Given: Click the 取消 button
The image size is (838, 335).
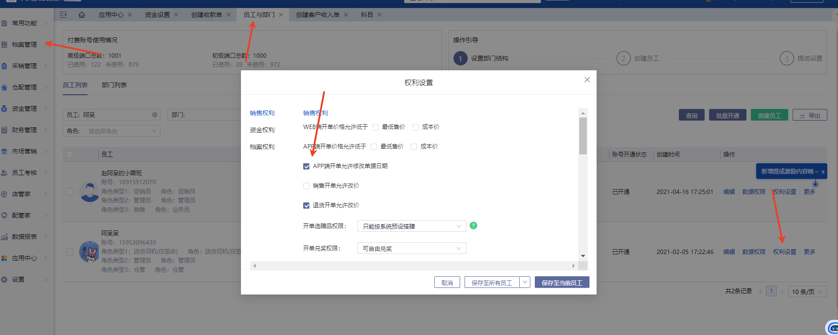Looking at the screenshot, I should coord(447,283).
